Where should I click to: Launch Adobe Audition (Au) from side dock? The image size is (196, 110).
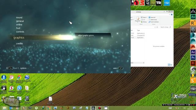click(193, 17)
